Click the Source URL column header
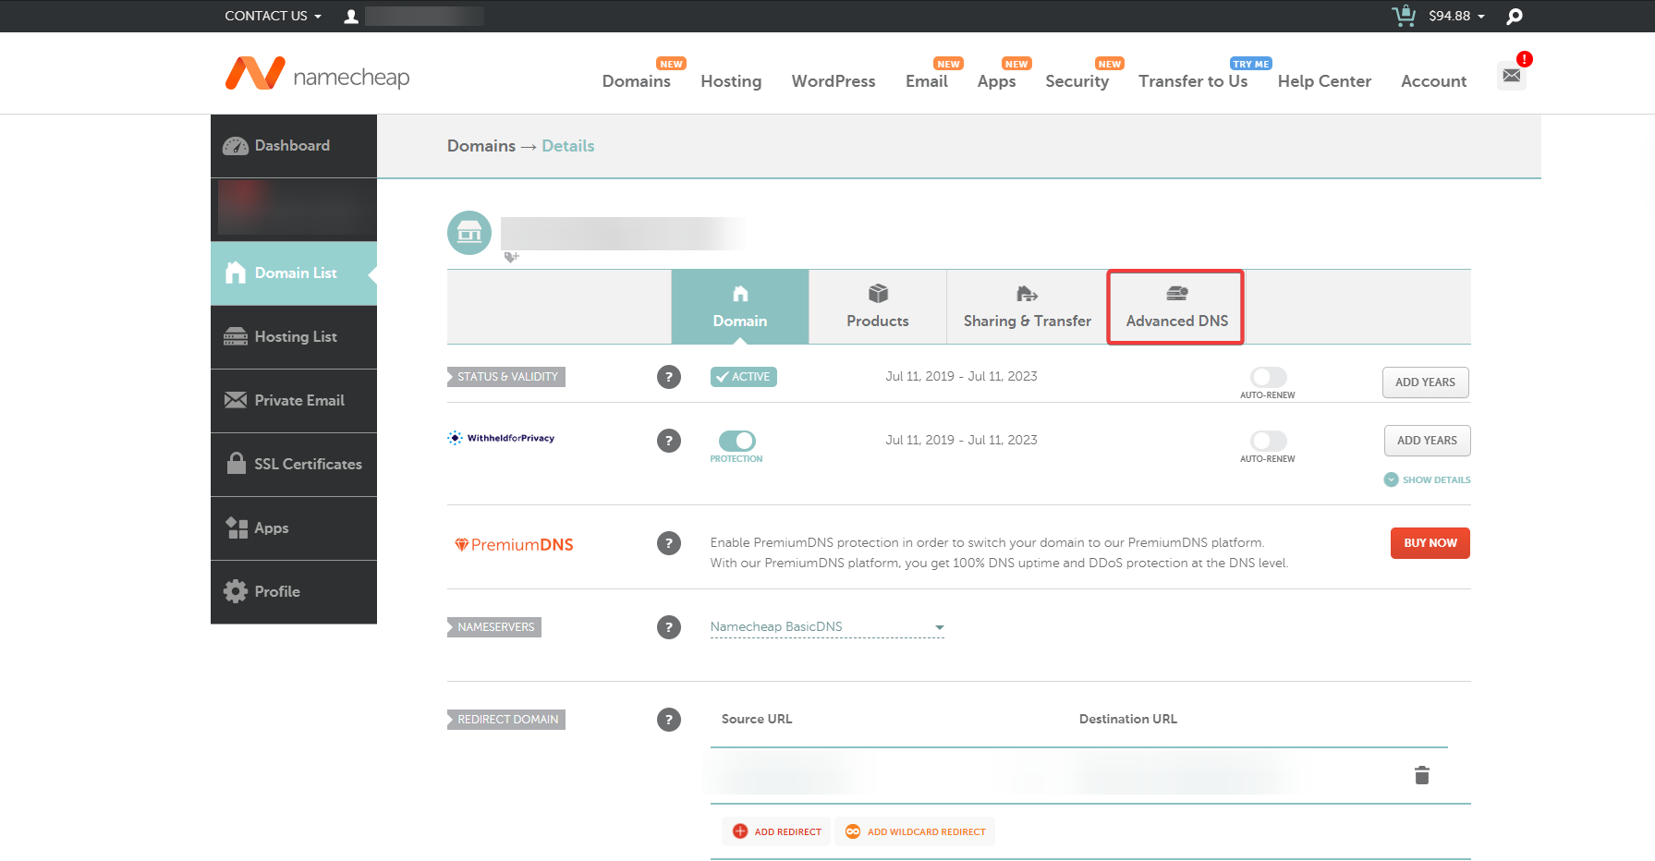The height and width of the screenshot is (861, 1655). (x=757, y=719)
